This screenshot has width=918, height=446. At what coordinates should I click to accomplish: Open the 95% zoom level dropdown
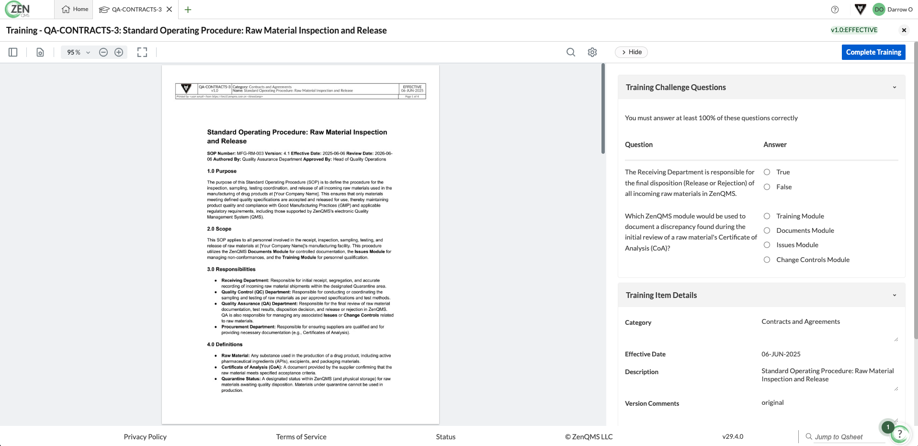pos(79,52)
